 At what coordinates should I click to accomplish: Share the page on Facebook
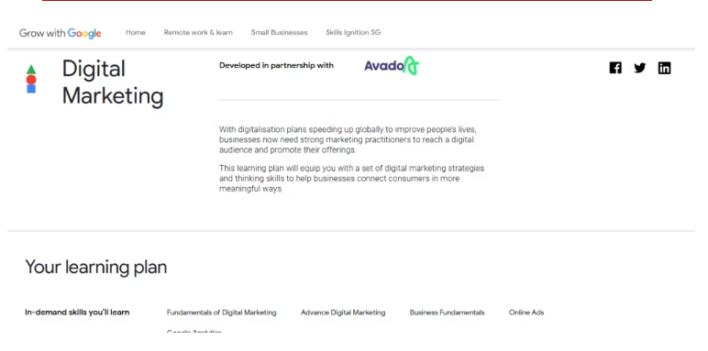coord(615,68)
